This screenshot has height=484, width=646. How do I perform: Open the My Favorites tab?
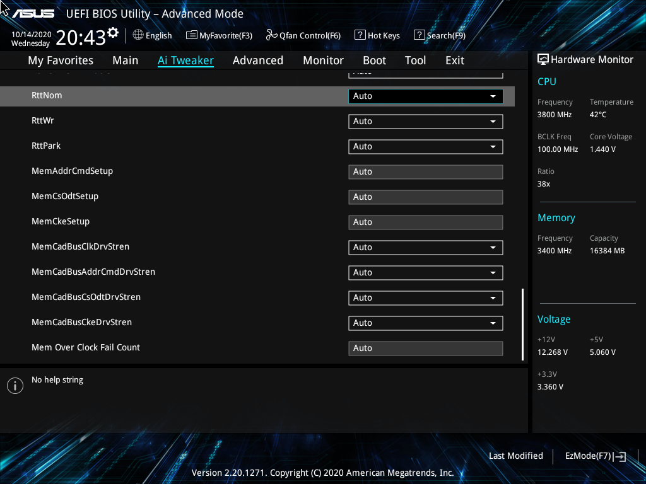click(61, 60)
